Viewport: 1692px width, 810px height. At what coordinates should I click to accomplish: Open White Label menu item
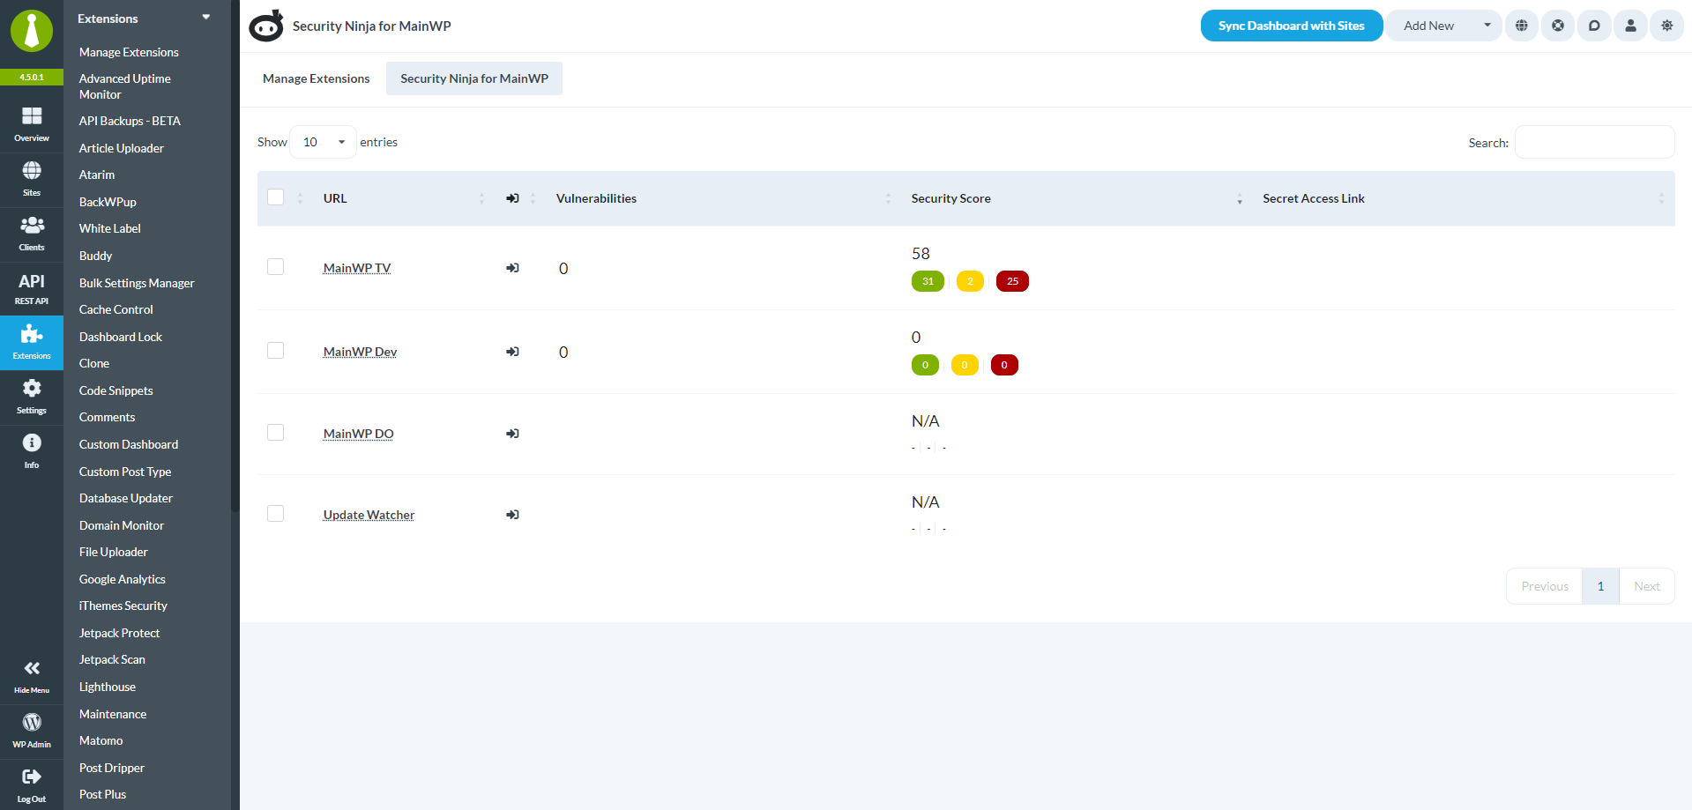coord(110,228)
